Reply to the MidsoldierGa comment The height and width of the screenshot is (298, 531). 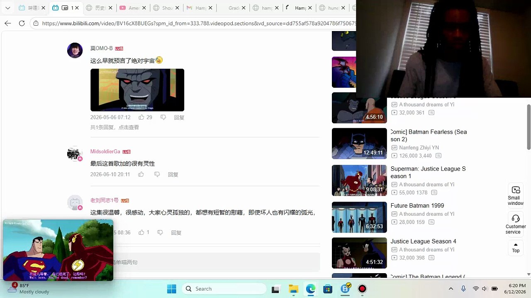[x=173, y=175]
